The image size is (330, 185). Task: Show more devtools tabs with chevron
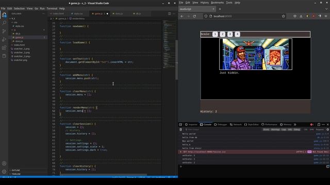point(295,124)
